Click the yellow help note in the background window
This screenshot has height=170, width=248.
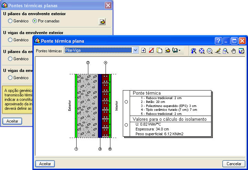pyautogui.click(x=17, y=99)
